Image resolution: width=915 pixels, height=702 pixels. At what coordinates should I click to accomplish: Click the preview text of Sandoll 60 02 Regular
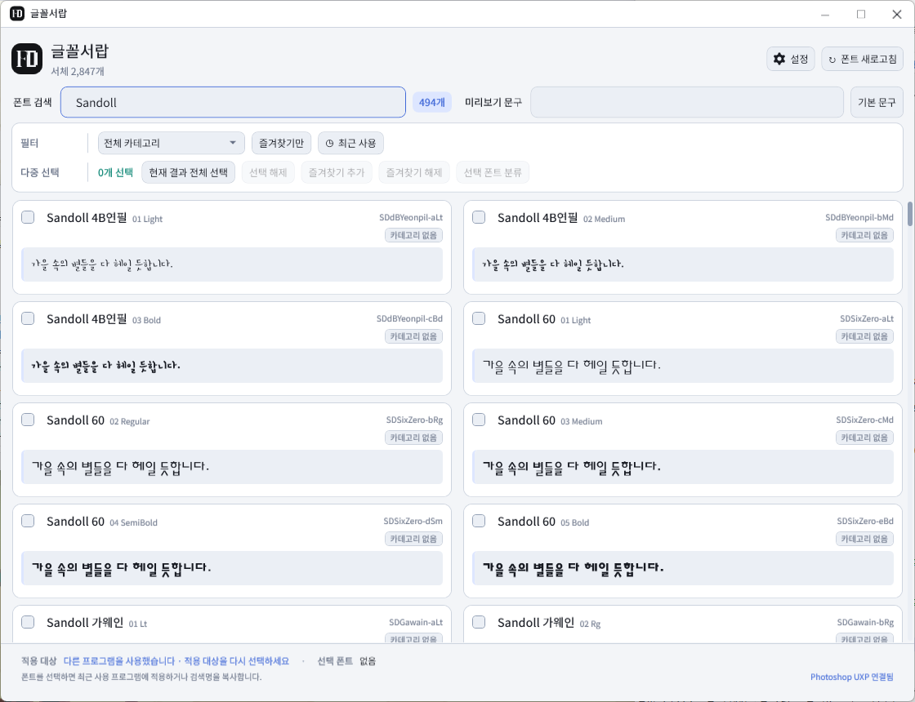(x=120, y=467)
